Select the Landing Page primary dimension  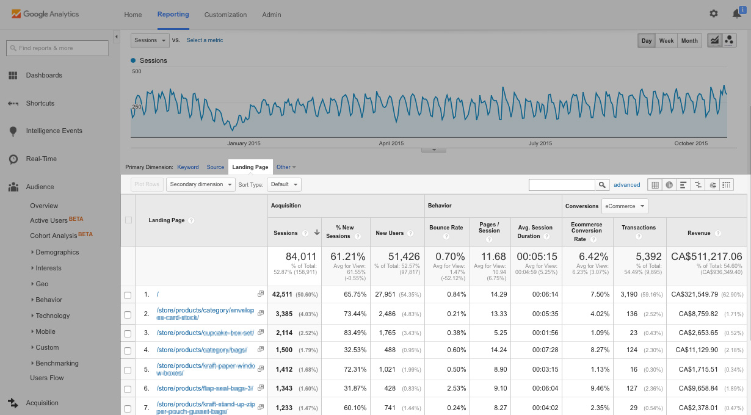[x=250, y=167]
